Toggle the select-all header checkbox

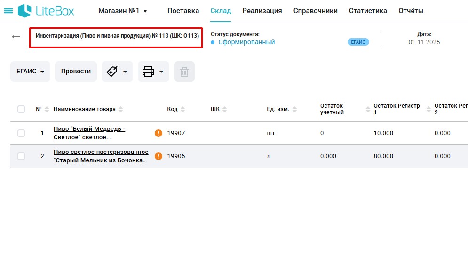21,109
